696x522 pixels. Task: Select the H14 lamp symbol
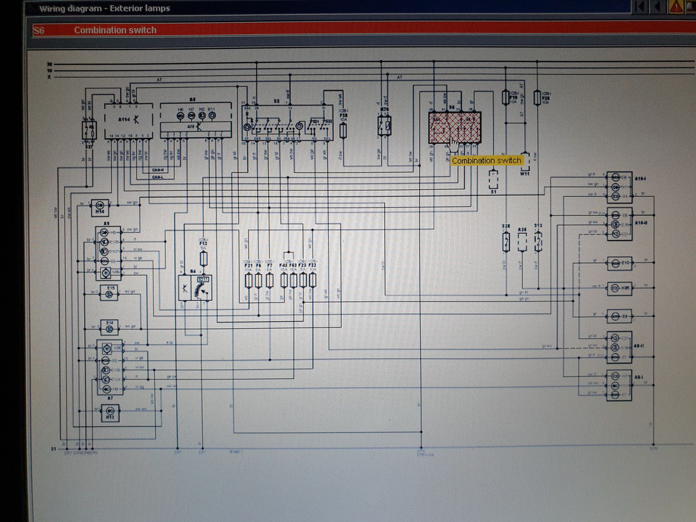100,207
